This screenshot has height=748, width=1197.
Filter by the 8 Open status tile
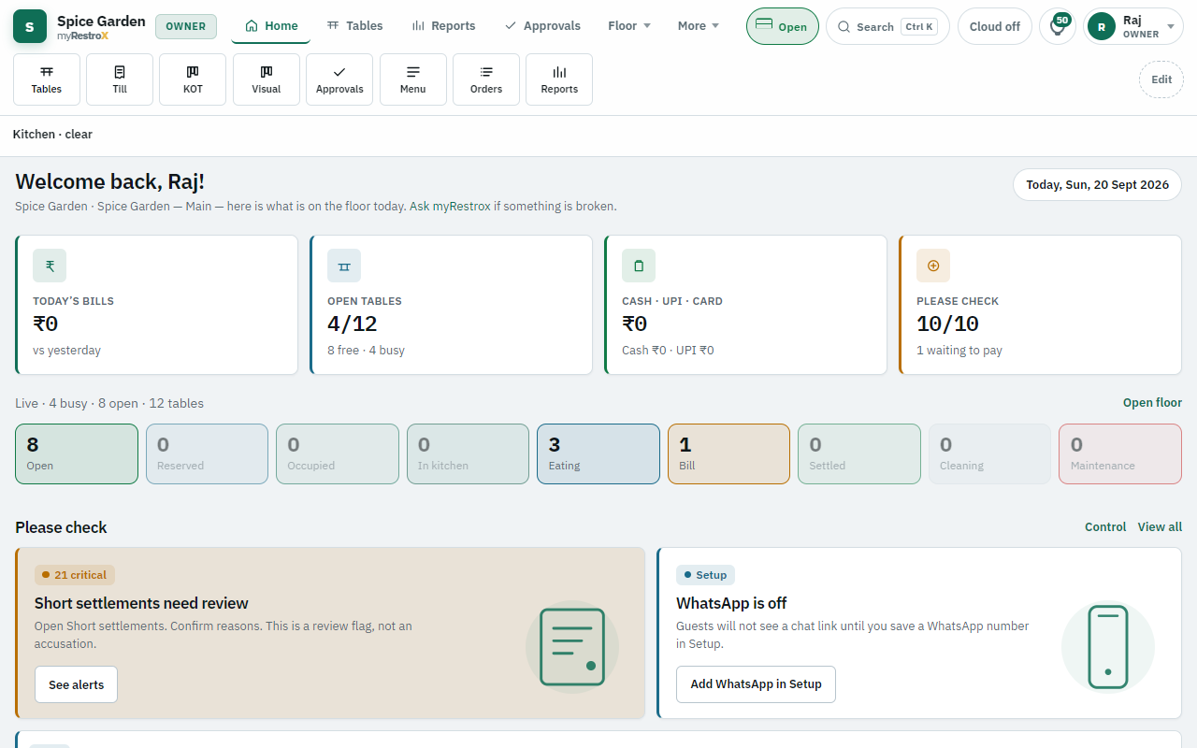click(x=77, y=454)
